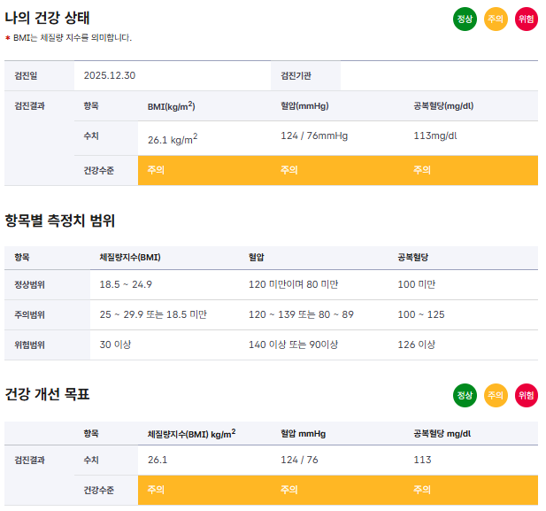The width and height of the screenshot is (546, 511).
Task: Click 항목 header in the range table
Action: pyautogui.click(x=22, y=258)
